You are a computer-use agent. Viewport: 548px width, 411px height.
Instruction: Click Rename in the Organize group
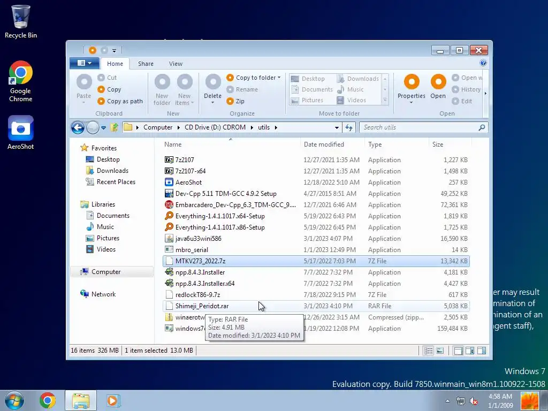[x=242, y=89]
